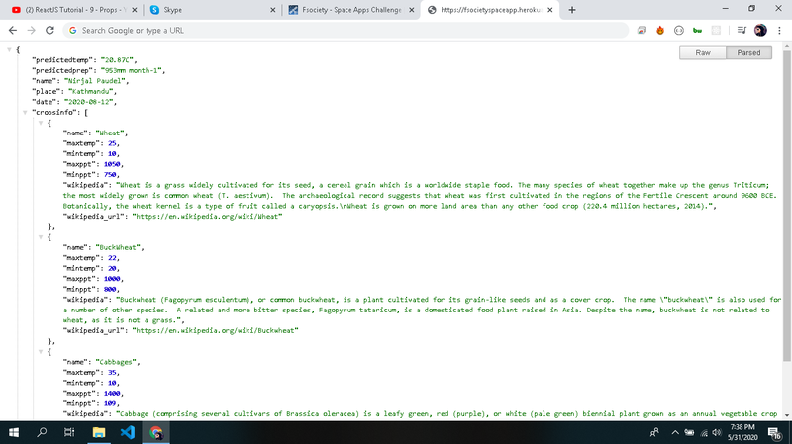Select the crop name "BuckWheat"
Screen dimensions: 792x444
(118, 247)
